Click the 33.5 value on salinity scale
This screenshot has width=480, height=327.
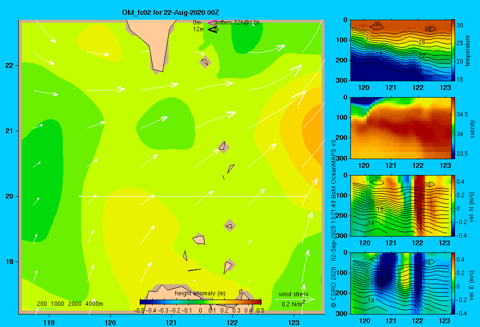click(462, 154)
